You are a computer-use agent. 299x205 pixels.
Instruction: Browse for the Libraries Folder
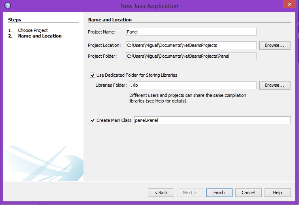click(274, 85)
